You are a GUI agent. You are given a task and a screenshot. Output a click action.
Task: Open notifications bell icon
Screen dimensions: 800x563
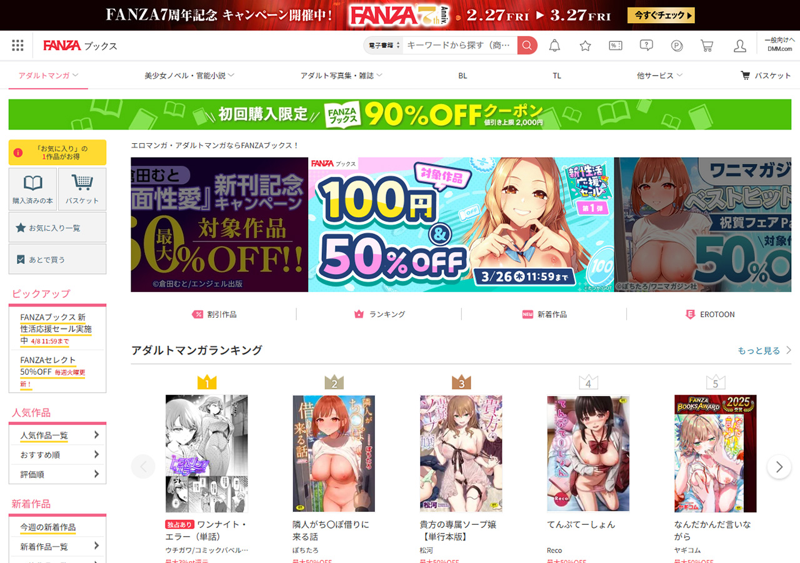554,45
